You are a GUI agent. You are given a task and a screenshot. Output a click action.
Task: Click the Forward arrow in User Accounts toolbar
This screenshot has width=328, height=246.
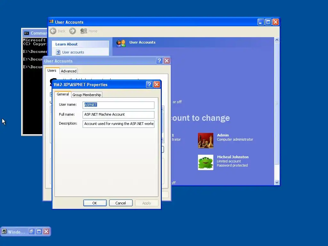(x=72, y=31)
